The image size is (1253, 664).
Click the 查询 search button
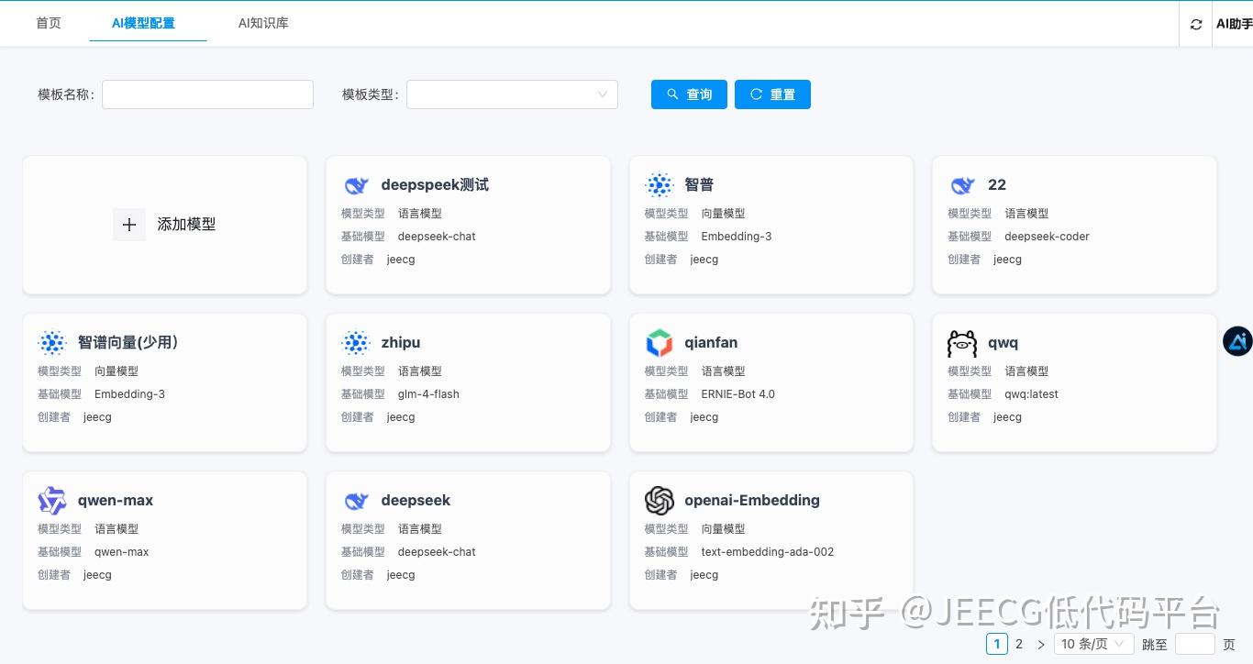point(689,94)
